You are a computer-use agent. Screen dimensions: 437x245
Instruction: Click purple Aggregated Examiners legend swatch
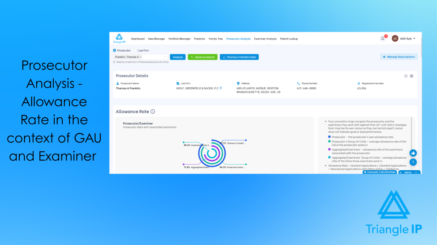(x=329, y=149)
